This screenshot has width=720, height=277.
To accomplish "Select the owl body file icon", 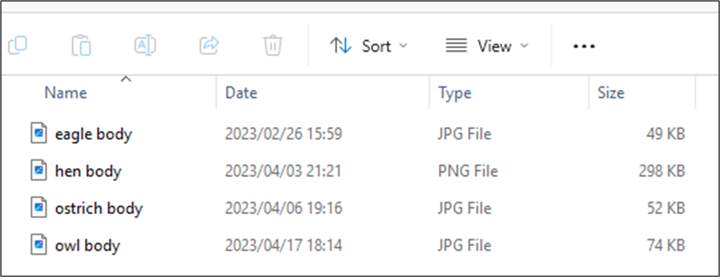I will [39, 245].
